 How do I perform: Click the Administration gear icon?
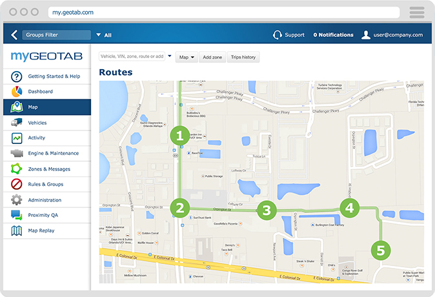coord(16,200)
